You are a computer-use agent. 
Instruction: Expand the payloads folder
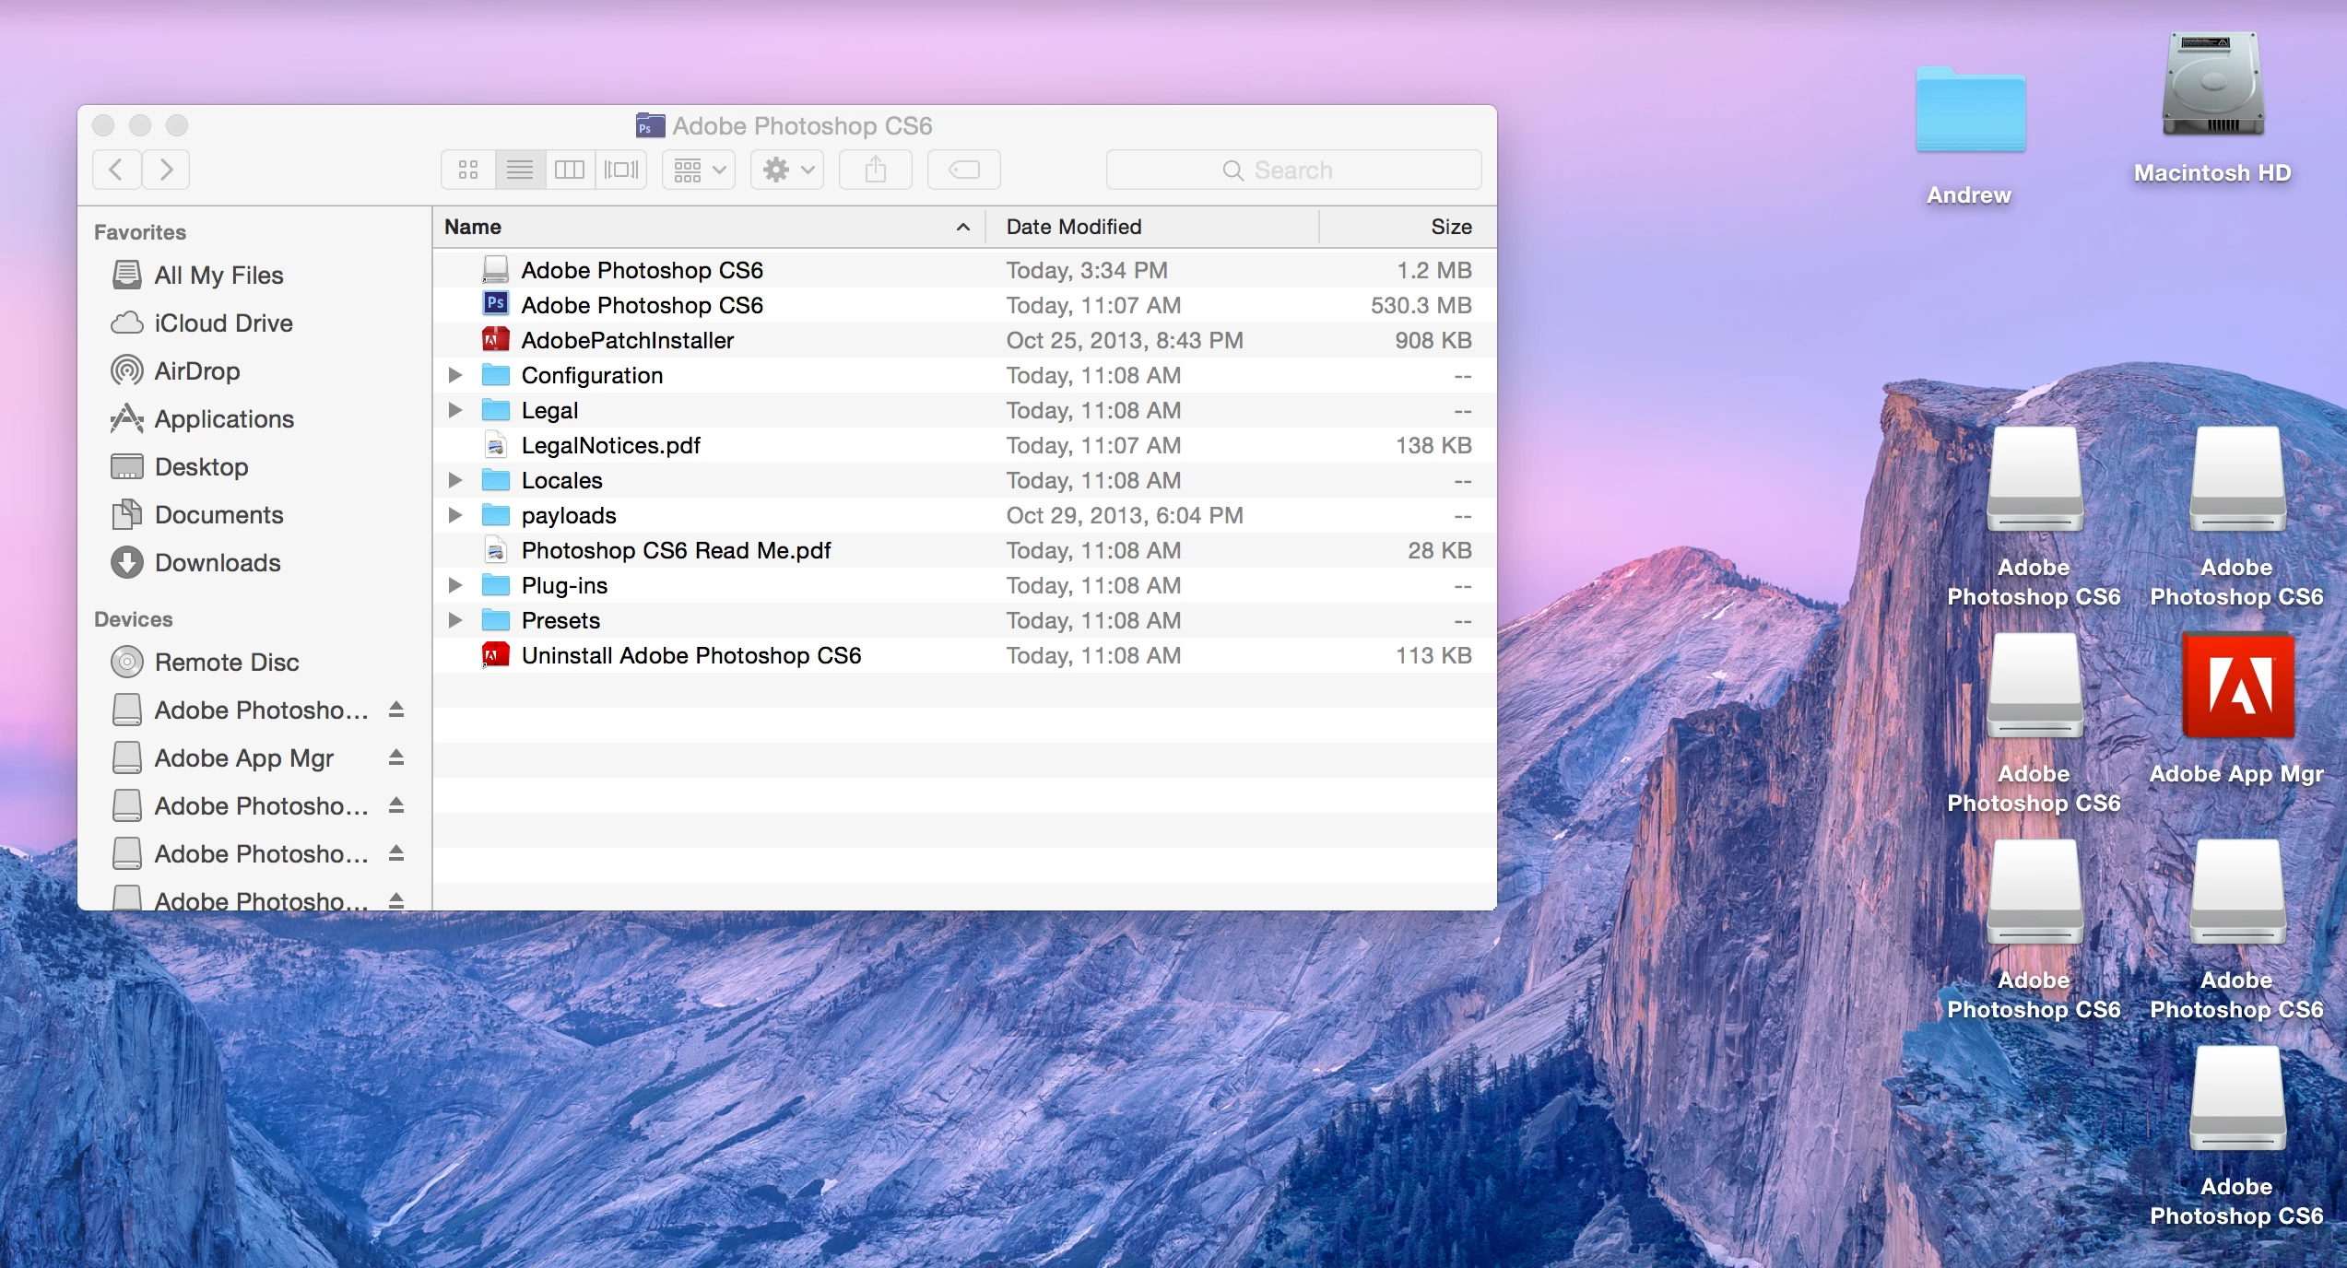coord(454,515)
